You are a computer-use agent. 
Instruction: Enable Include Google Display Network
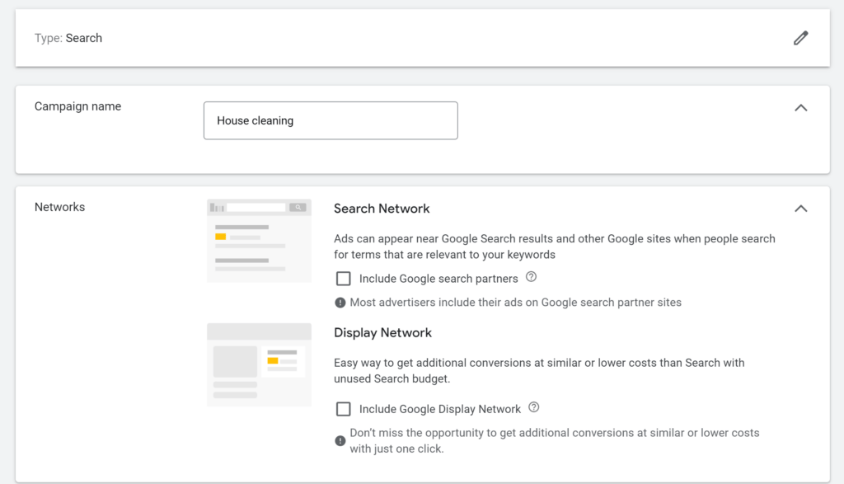(343, 408)
